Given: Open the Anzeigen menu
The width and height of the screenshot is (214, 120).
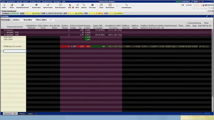Looking at the screenshot, I should (57, 2).
